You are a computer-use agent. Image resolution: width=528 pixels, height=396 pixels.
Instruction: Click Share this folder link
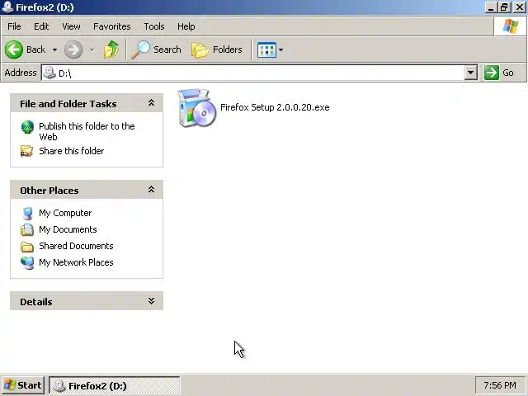72,151
